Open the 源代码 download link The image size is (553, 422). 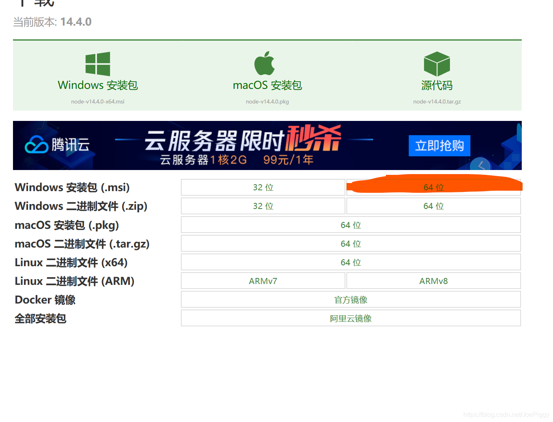click(437, 85)
